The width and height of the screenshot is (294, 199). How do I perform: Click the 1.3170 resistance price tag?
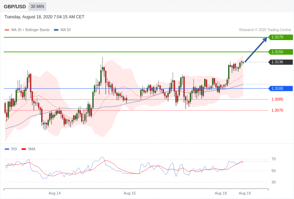281,37
